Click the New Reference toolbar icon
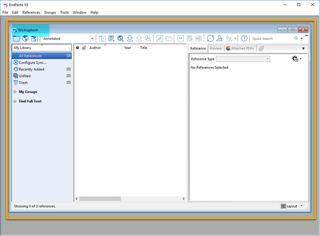Screen dimensions: 320x236 click(111, 38)
